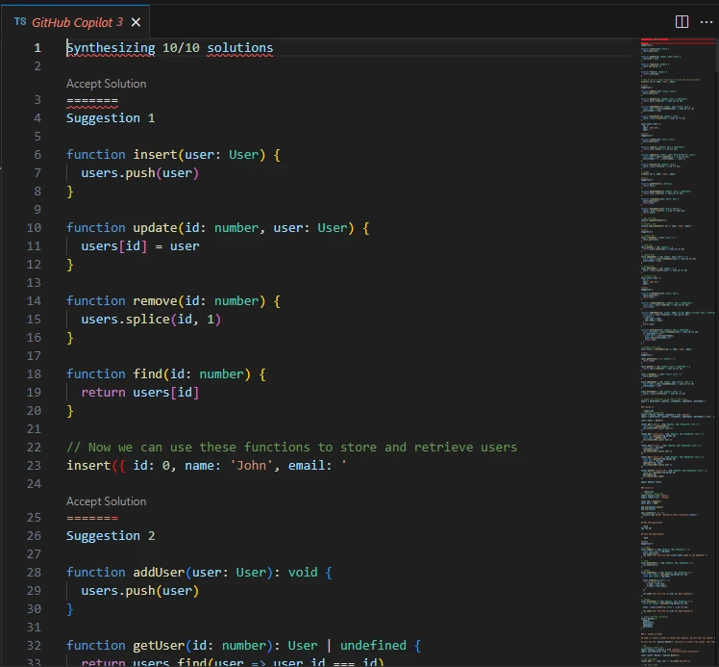Click the 'remove' function name on line 14

click(x=155, y=301)
